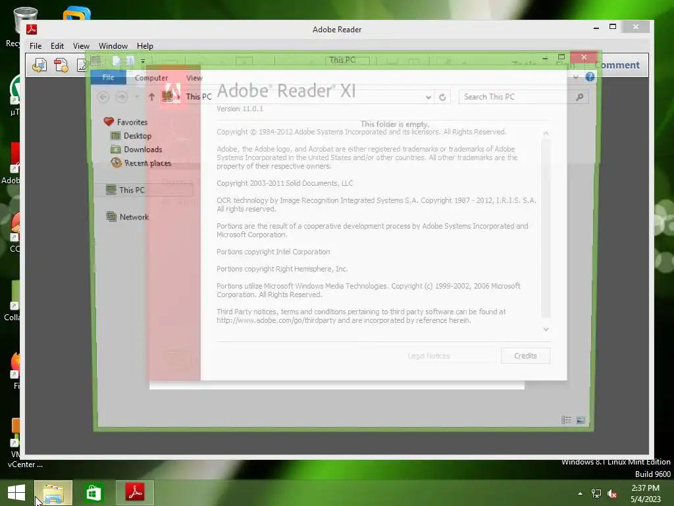Open the Window menu in Adobe Reader

(x=113, y=45)
